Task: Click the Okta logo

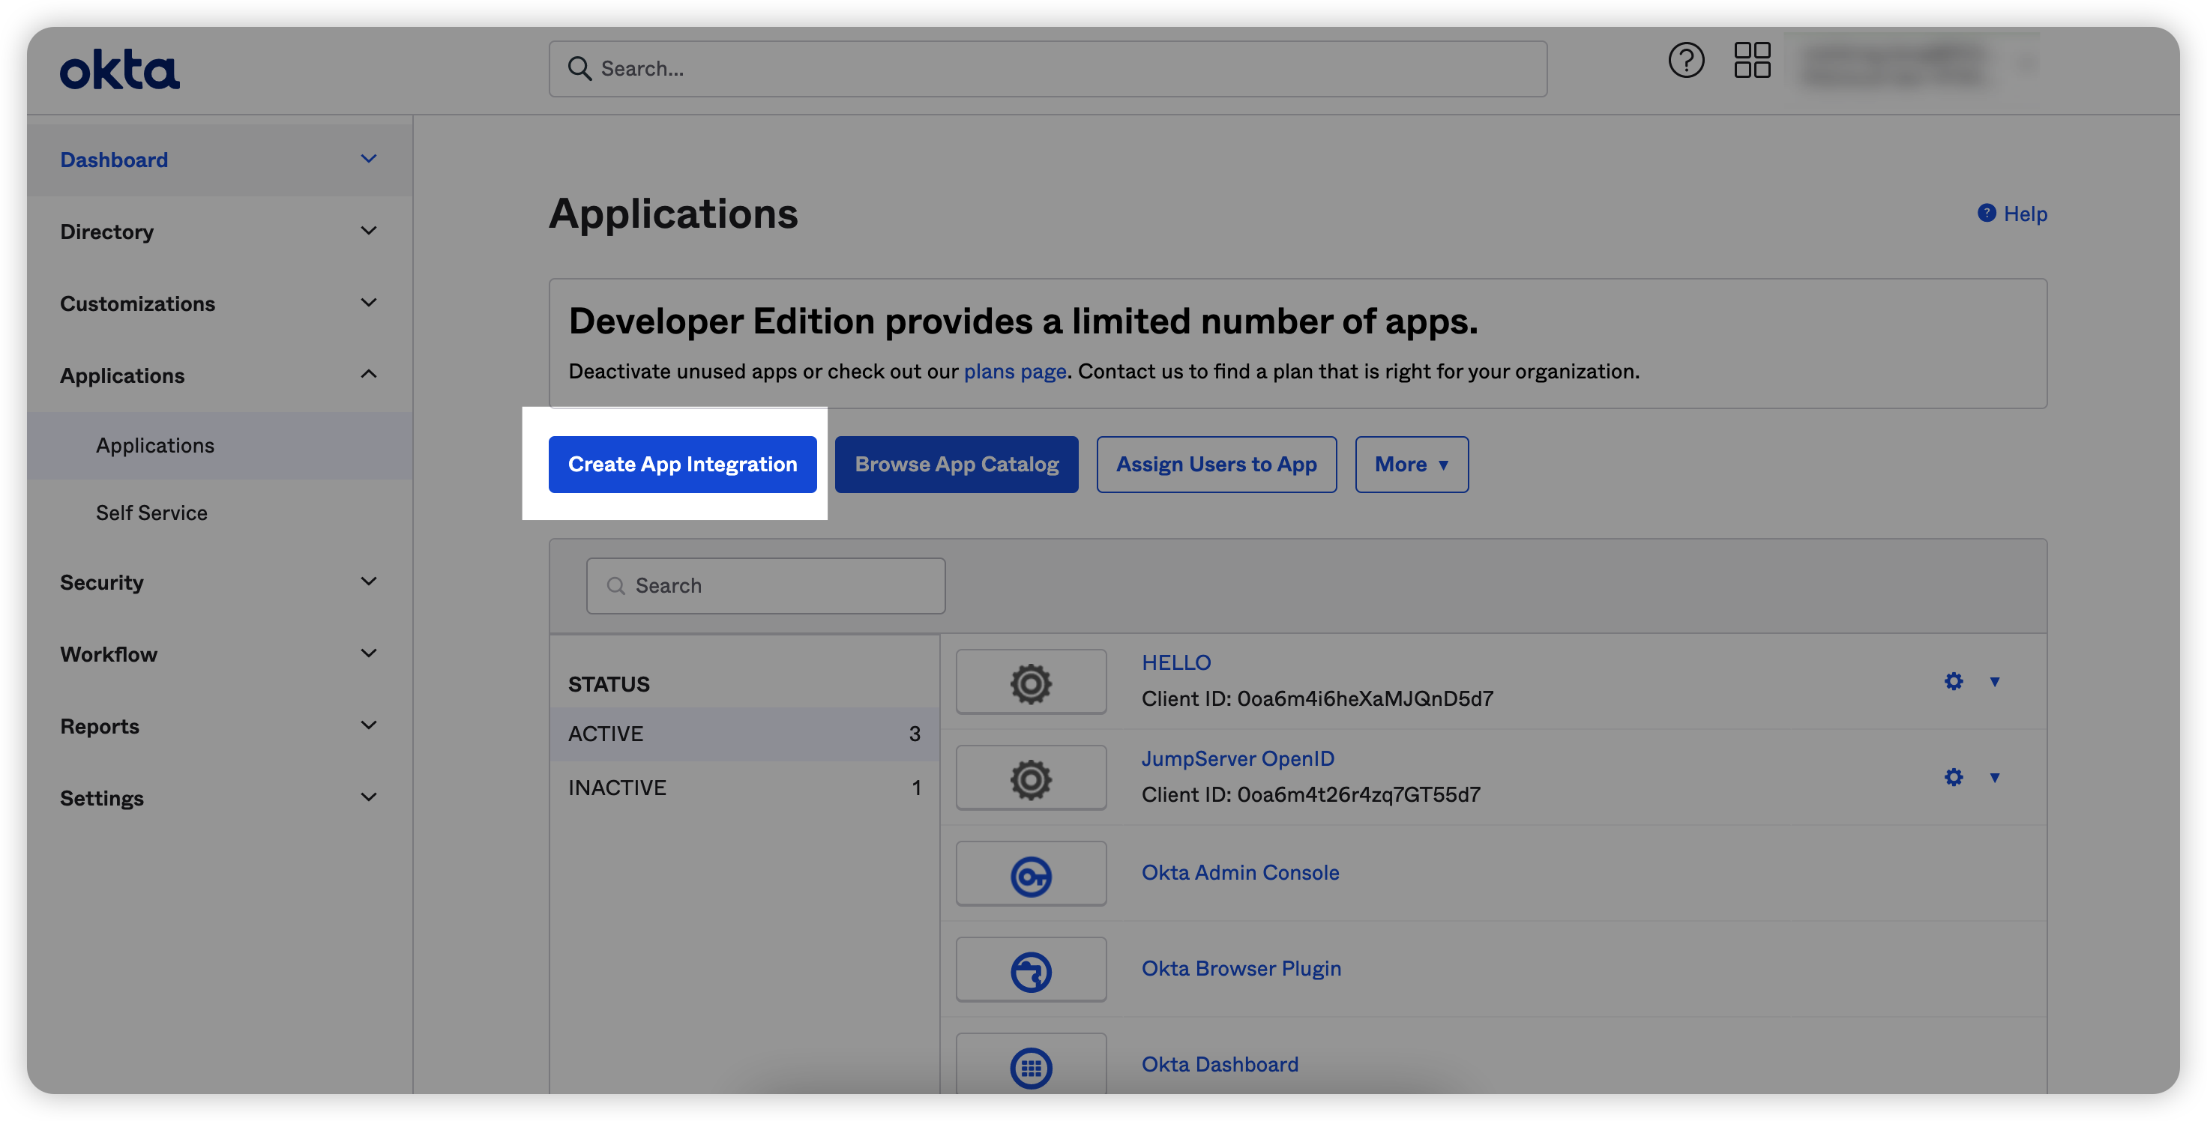Action: coord(119,70)
